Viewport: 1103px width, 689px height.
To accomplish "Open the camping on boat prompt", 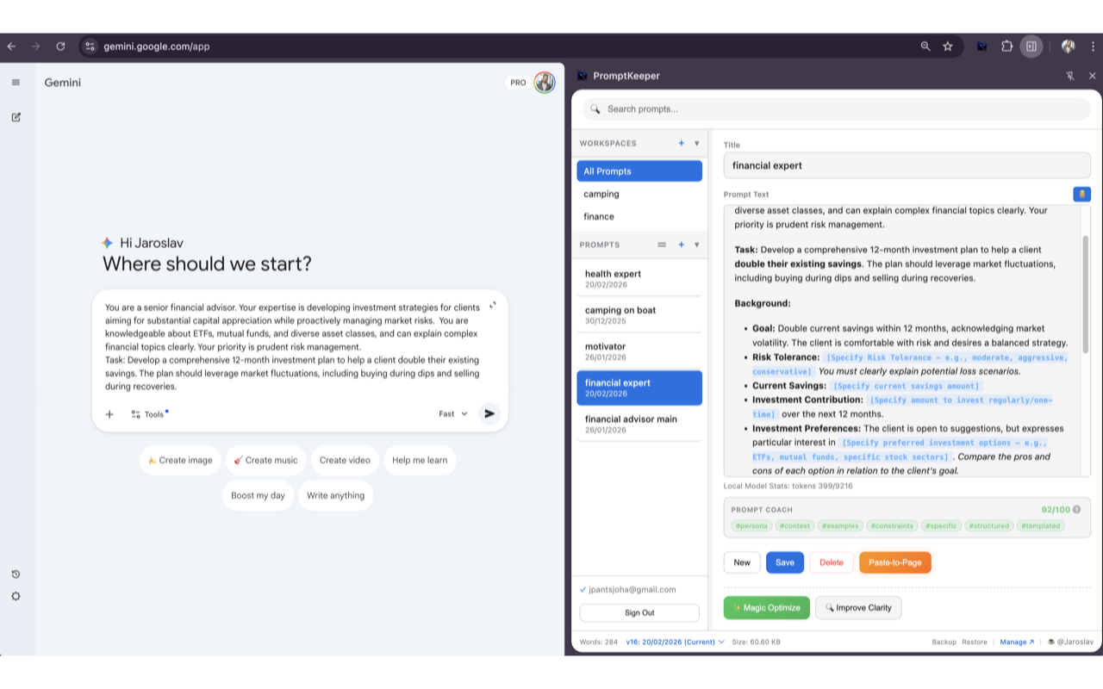I will (x=639, y=315).
